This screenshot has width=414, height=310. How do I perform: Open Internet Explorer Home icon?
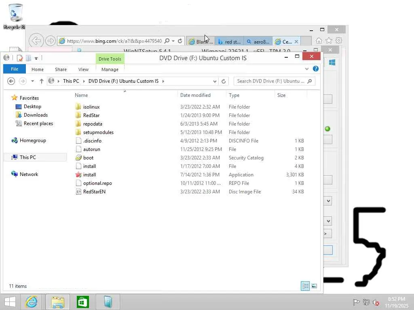[319, 41]
